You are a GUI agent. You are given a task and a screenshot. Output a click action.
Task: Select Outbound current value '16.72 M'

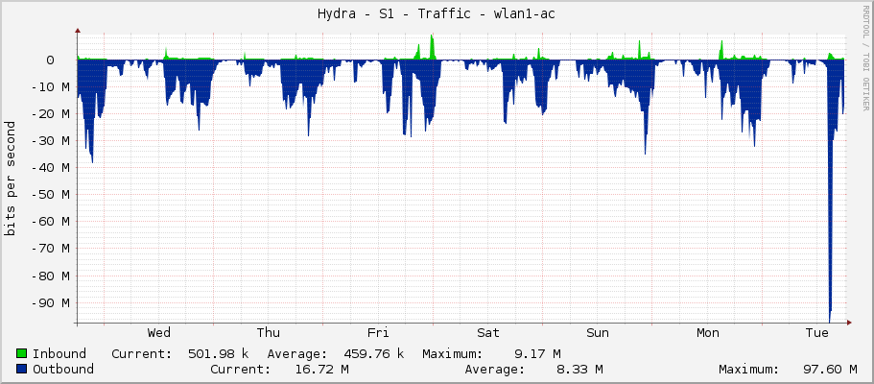pyautogui.click(x=322, y=369)
